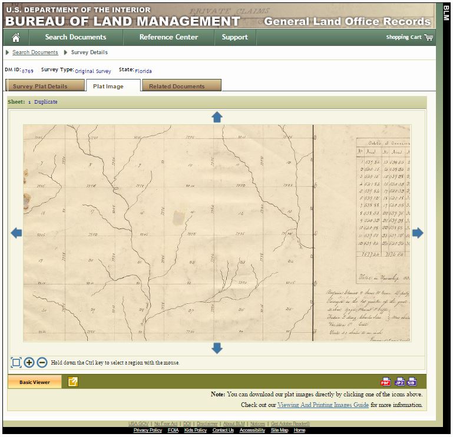Click the State value Florida

point(143,71)
